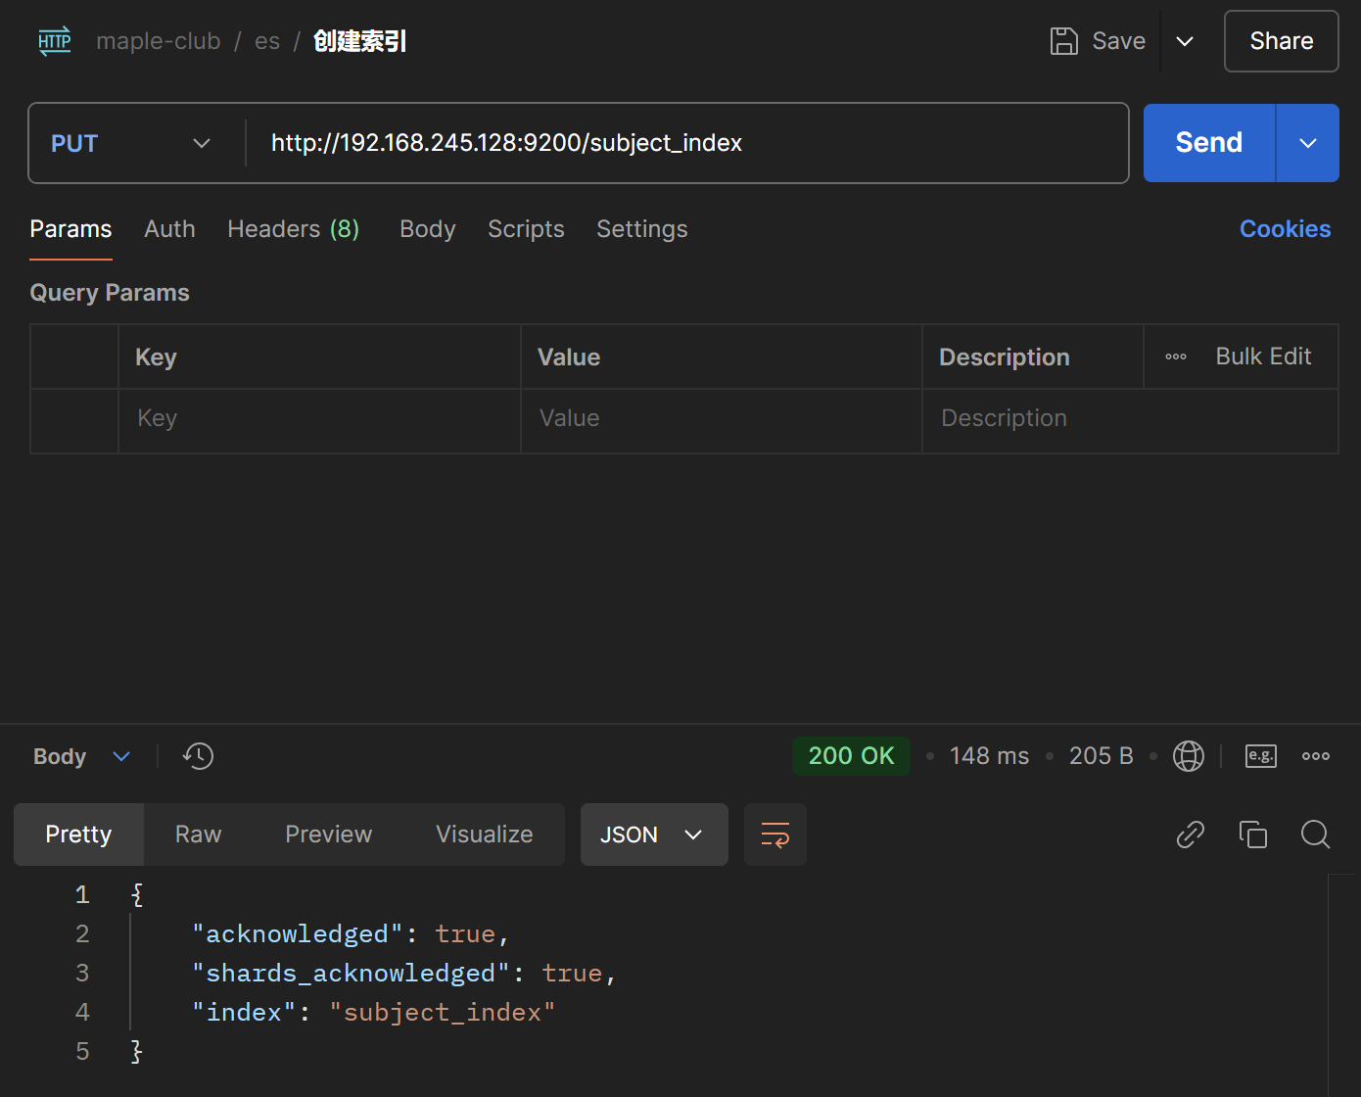The height and width of the screenshot is (1097, 1361).
Task: Open the Settings tab
Action: (642, 229)
